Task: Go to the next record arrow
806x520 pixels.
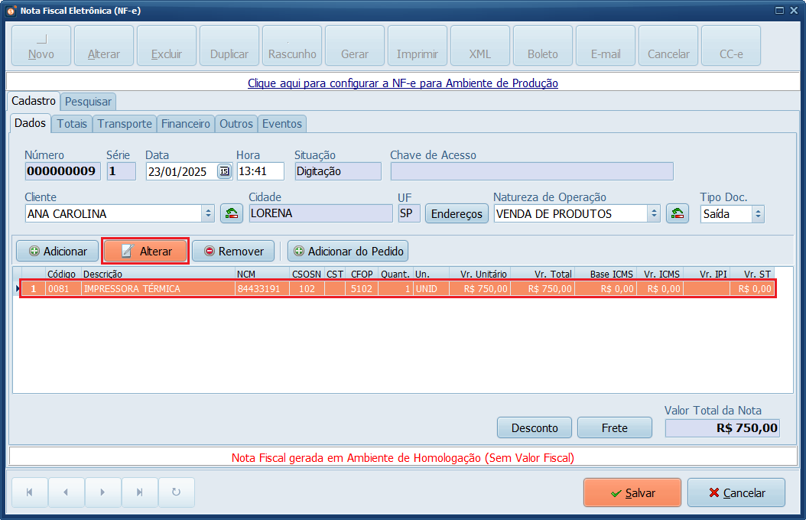Action: [103, 492]
